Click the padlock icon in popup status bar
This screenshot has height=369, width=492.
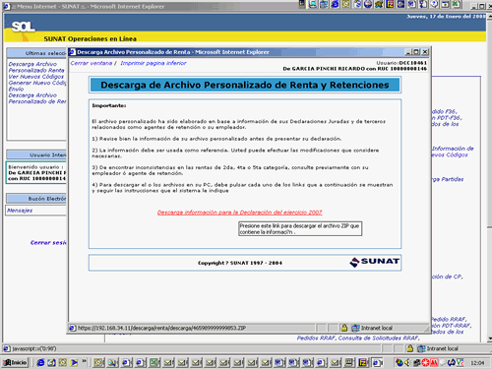click(x=343, y=328)
